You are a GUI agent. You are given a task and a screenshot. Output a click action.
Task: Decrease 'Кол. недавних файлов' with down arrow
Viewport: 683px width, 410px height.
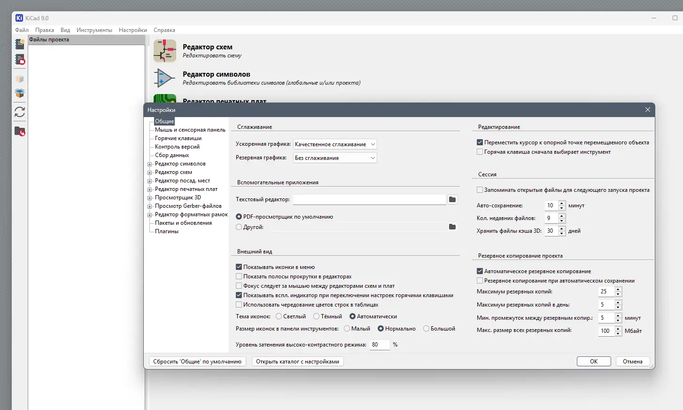pyautogui.click(x=562, y=221)
